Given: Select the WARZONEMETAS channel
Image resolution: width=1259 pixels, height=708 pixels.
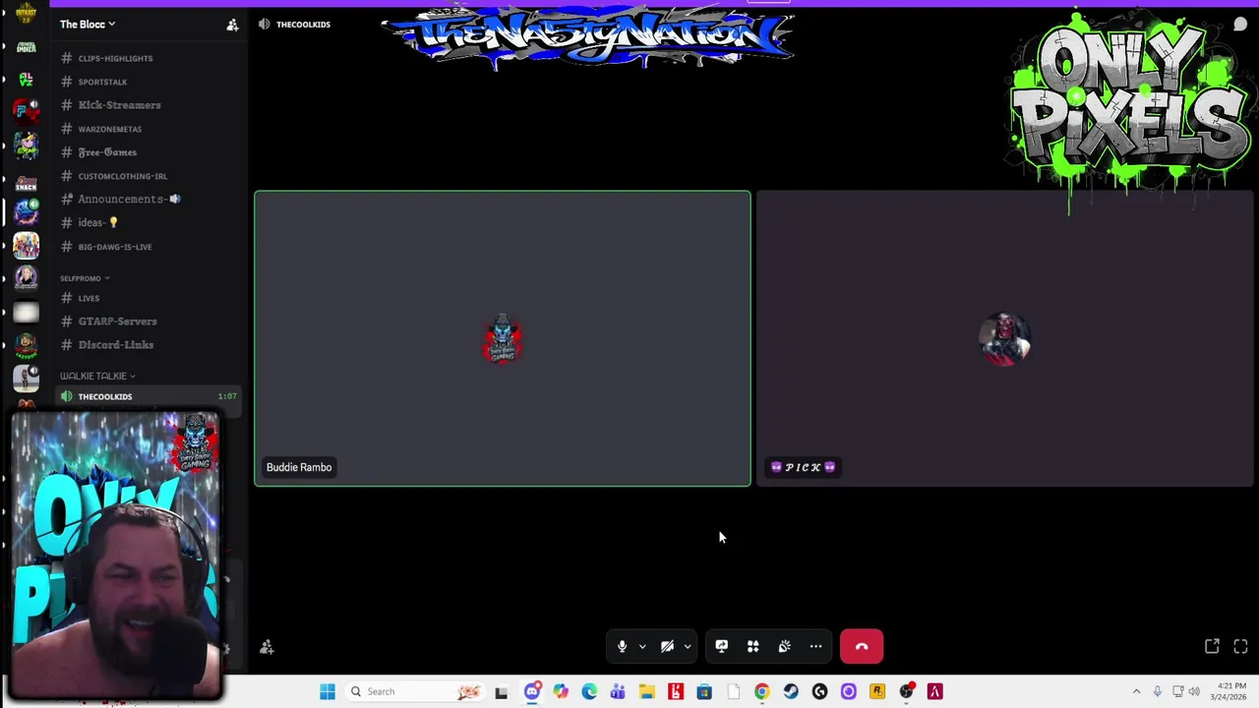Looking at the screenshot, I should [109, 129].
